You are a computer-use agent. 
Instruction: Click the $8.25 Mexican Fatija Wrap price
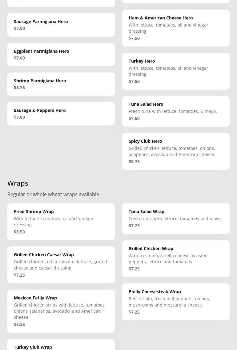click(x=19, y=324)
